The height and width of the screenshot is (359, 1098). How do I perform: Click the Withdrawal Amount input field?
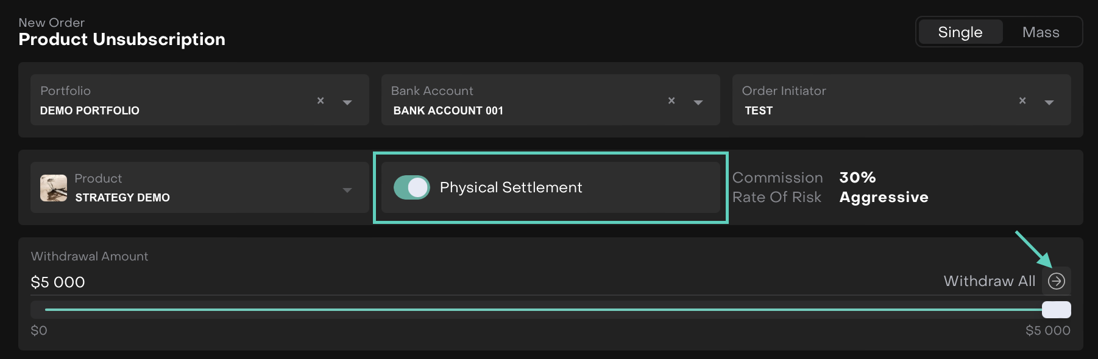click(x=244, y=282)
